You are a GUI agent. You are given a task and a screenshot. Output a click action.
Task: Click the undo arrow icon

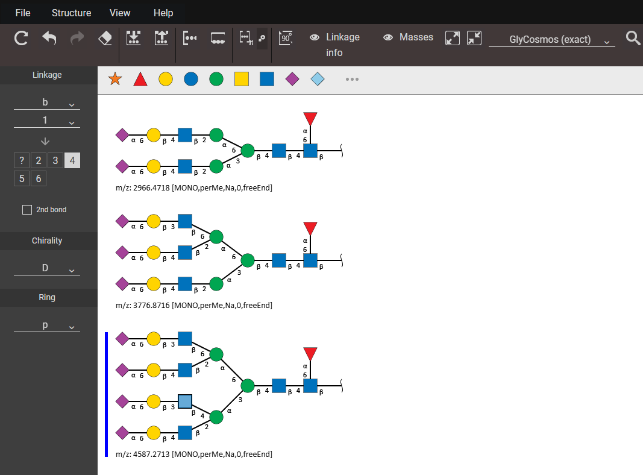tap(49, 39)
